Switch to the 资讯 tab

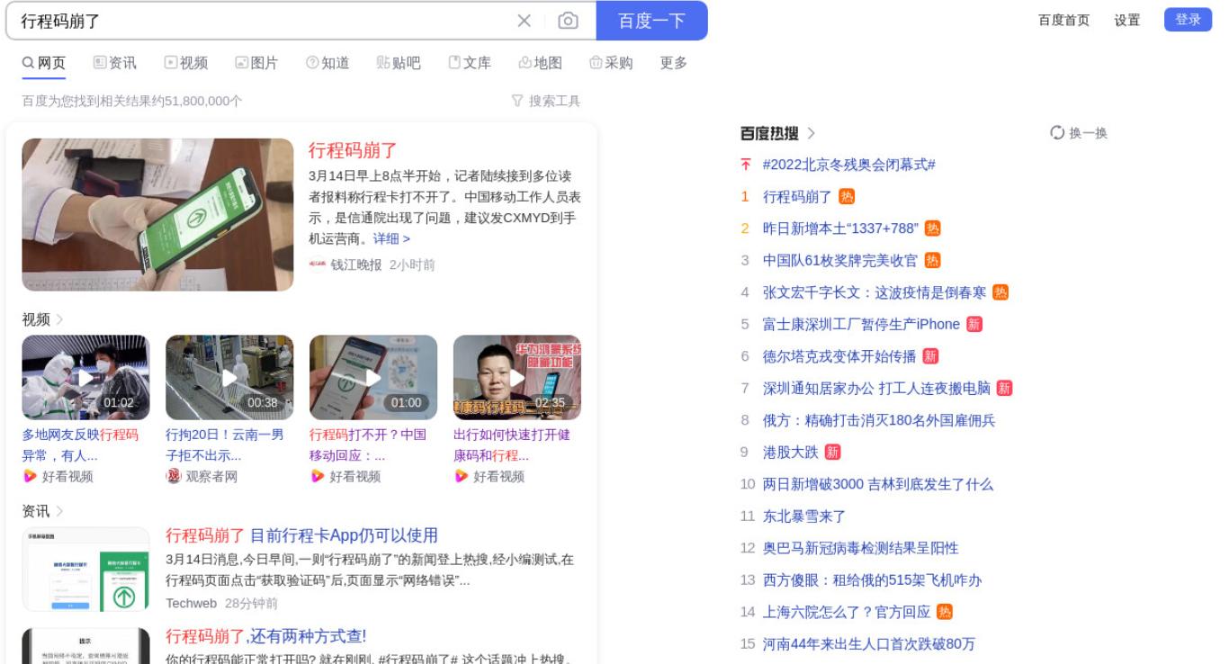pyautogui.click(x=115, y=63)
